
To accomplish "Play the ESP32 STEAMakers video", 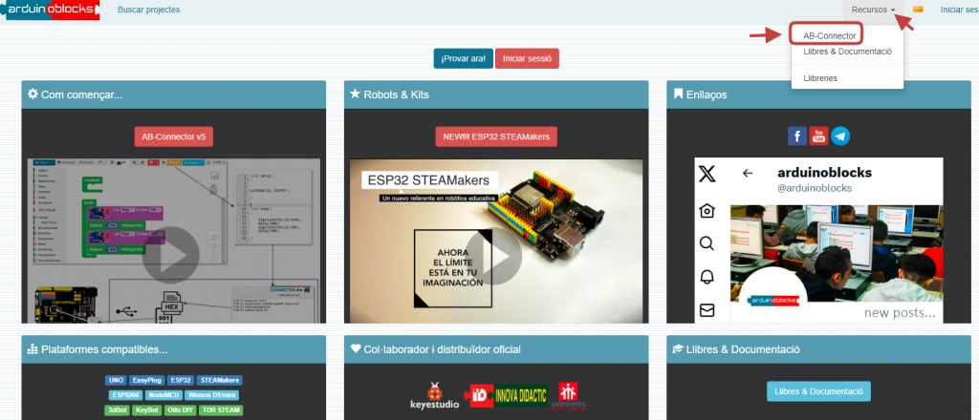I will (493, 255).
